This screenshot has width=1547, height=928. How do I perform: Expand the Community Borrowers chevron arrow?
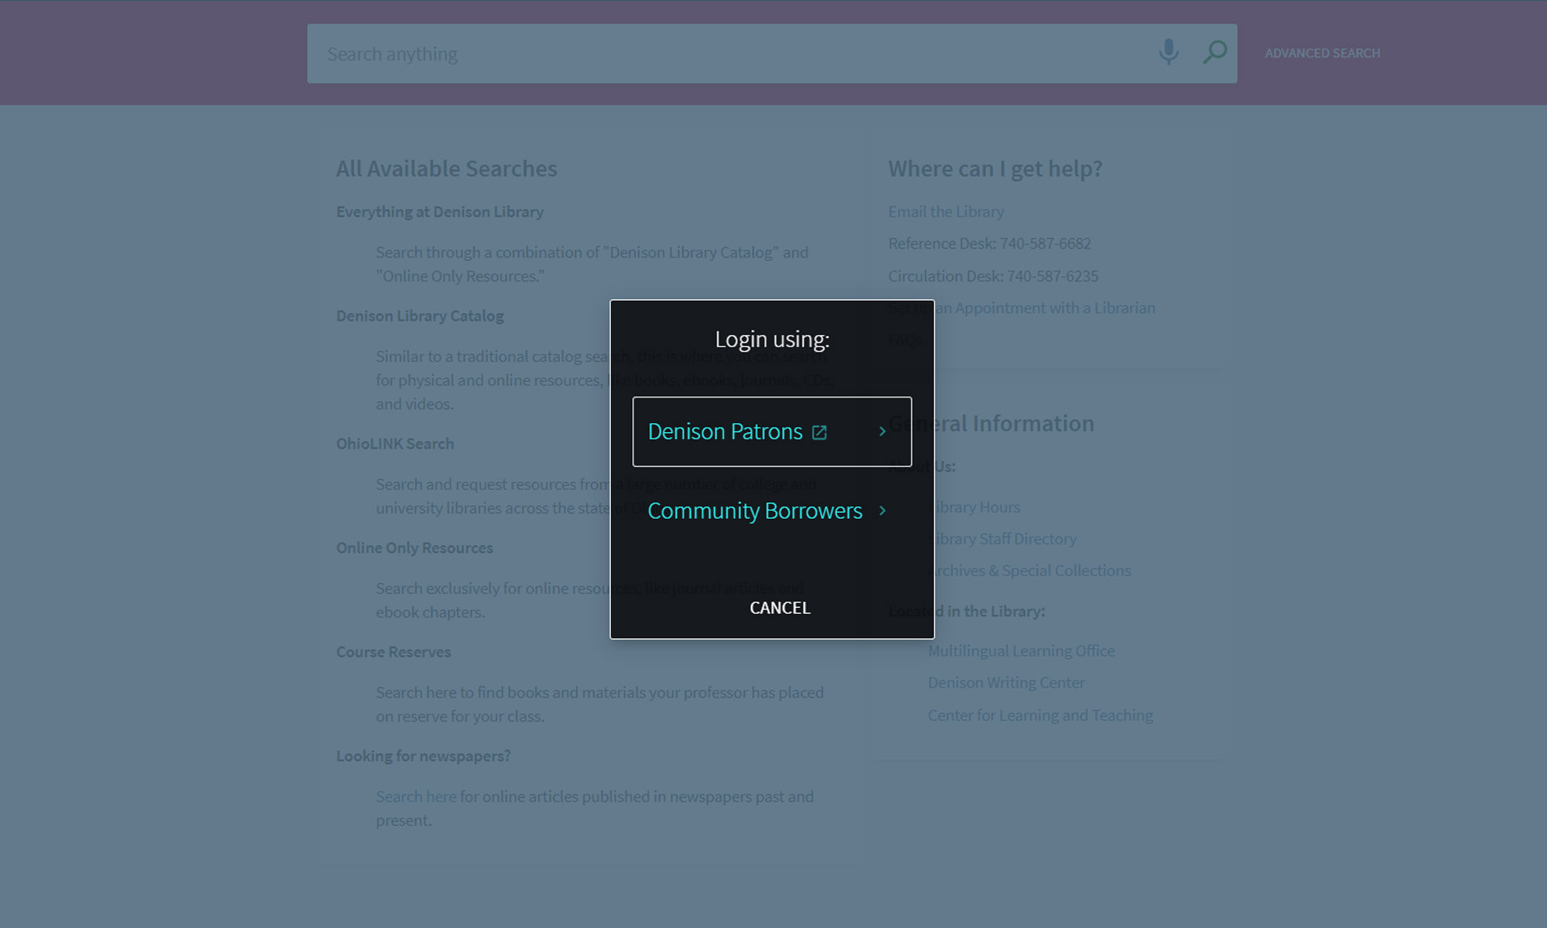click(882, 510)
